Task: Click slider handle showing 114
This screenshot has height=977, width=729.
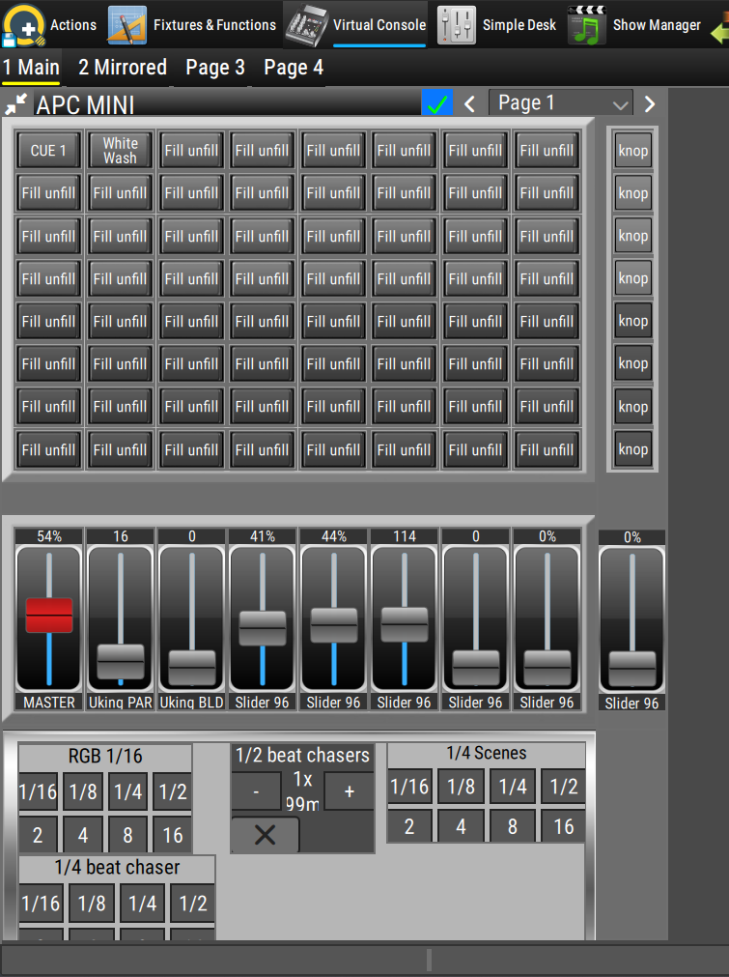Action: (x=405, y=624)
